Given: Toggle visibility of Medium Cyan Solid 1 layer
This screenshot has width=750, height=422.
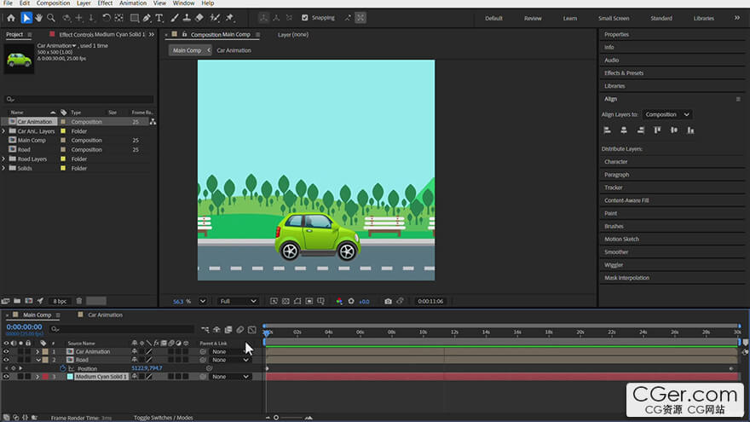Looking at the screenshot, I should (6, 376).
